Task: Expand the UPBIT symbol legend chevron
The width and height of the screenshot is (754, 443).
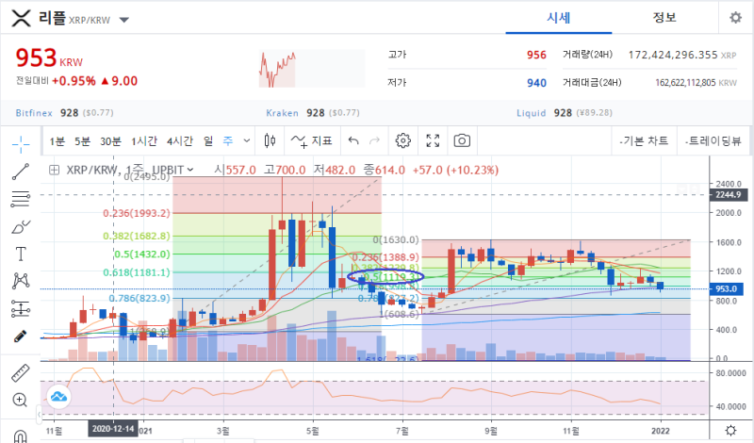Action: click(190, 170)
